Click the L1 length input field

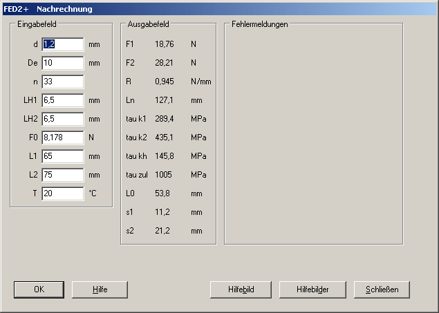click(62, 156)
